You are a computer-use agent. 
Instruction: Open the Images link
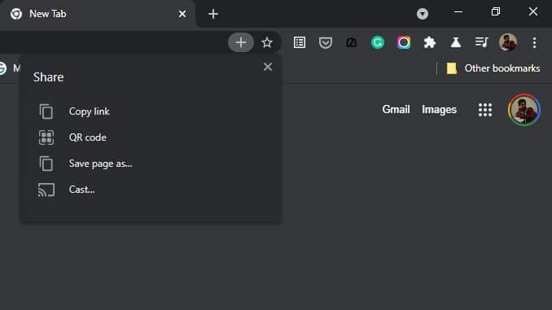[x=439, y=110]
